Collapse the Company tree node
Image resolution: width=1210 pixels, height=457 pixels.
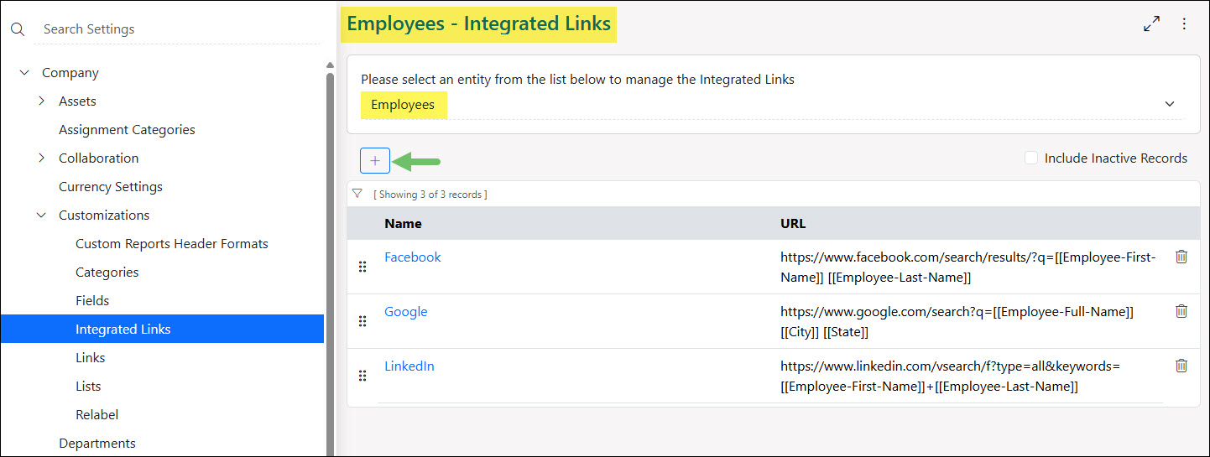pos(24,73)
